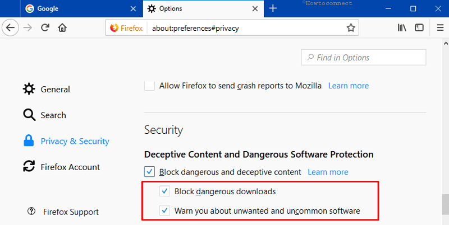
Task: Open the Firefox hamburger menu
Action: pyautogui.click(x=440, y=27)
